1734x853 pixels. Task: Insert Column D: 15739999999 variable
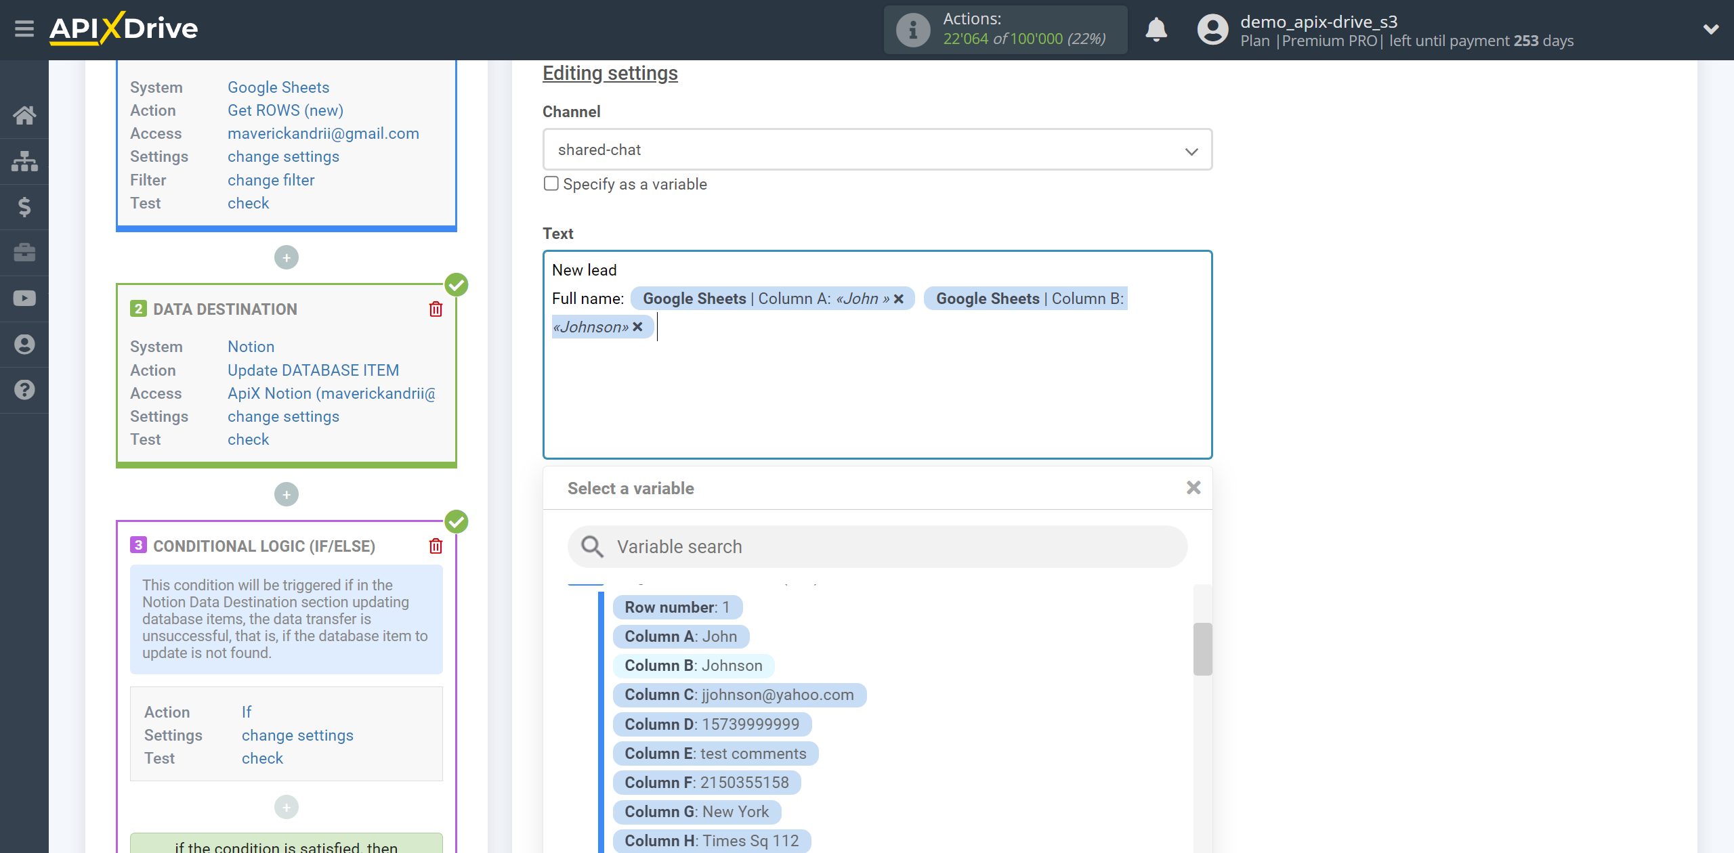[x=712, y=724]
